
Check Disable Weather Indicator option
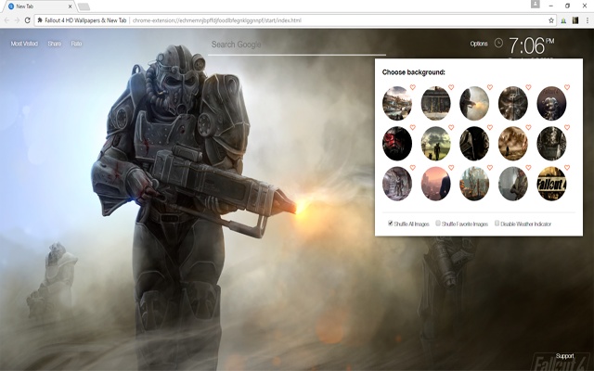click(497, 224)
